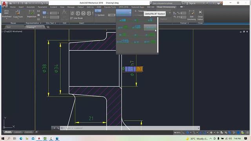Insert the circled P symbol
Screen dimensions: 251x141
click(x=89, y=13)
